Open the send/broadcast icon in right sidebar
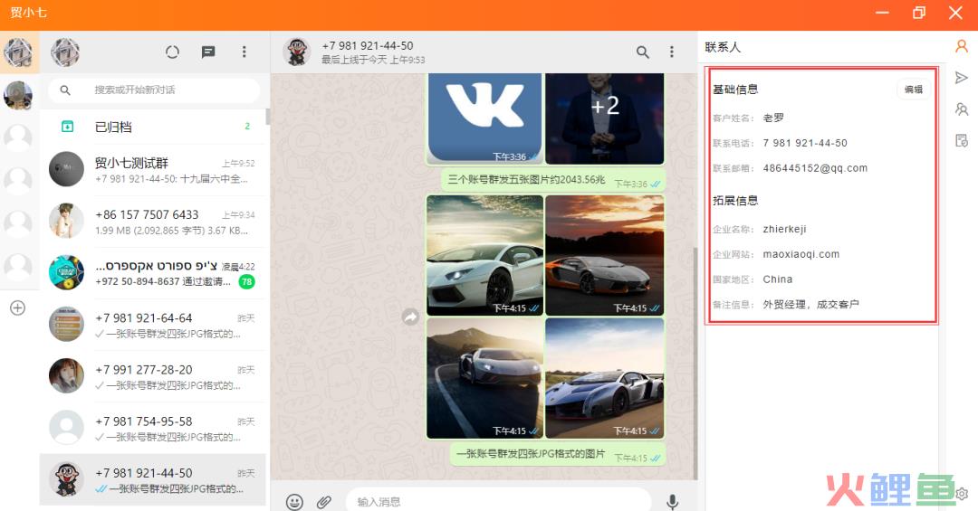This screenshot has height=511, width=978. point(961,77)
